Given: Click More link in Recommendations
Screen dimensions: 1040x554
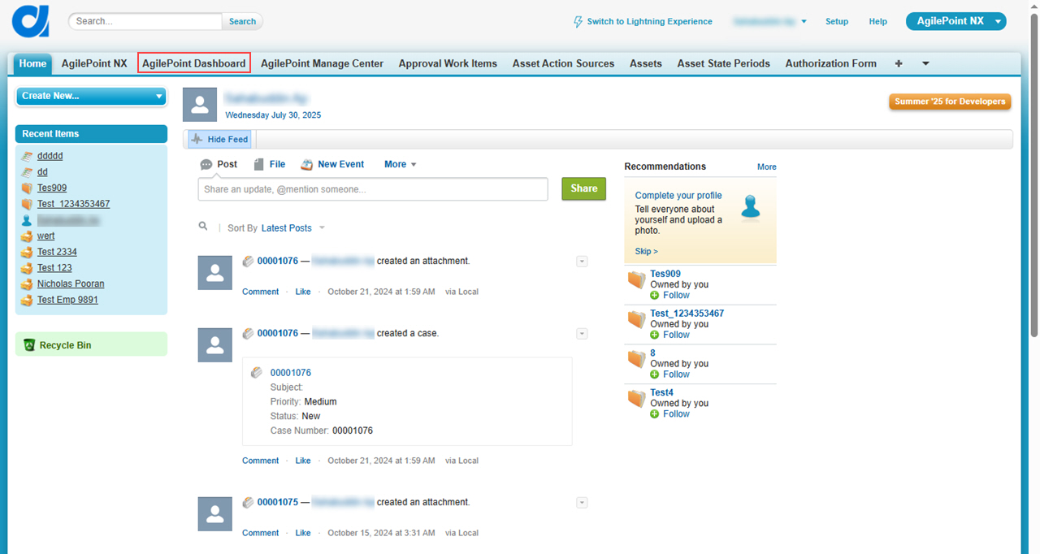Looking at the screenshot, I should [x=767, y=167].
